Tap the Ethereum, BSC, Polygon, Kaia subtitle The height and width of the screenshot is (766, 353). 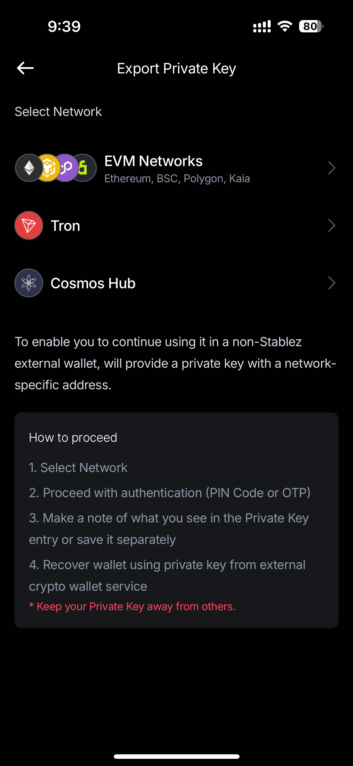click(x=177, y=179)
